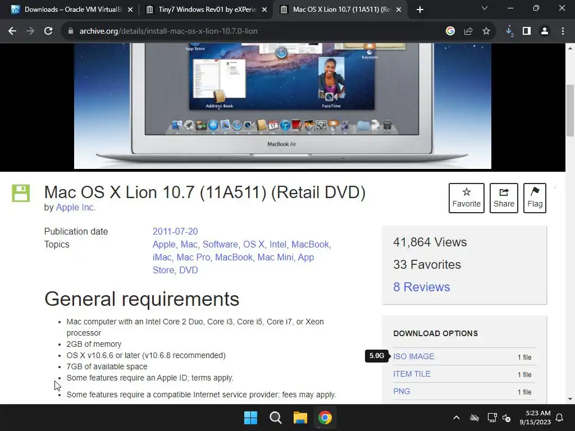The image size is (575, 431).
Task: Open the Google icon in address bar
Action: (450, 31)
